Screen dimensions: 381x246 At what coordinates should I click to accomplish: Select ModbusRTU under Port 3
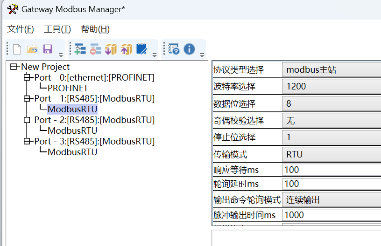click(72, 152)
